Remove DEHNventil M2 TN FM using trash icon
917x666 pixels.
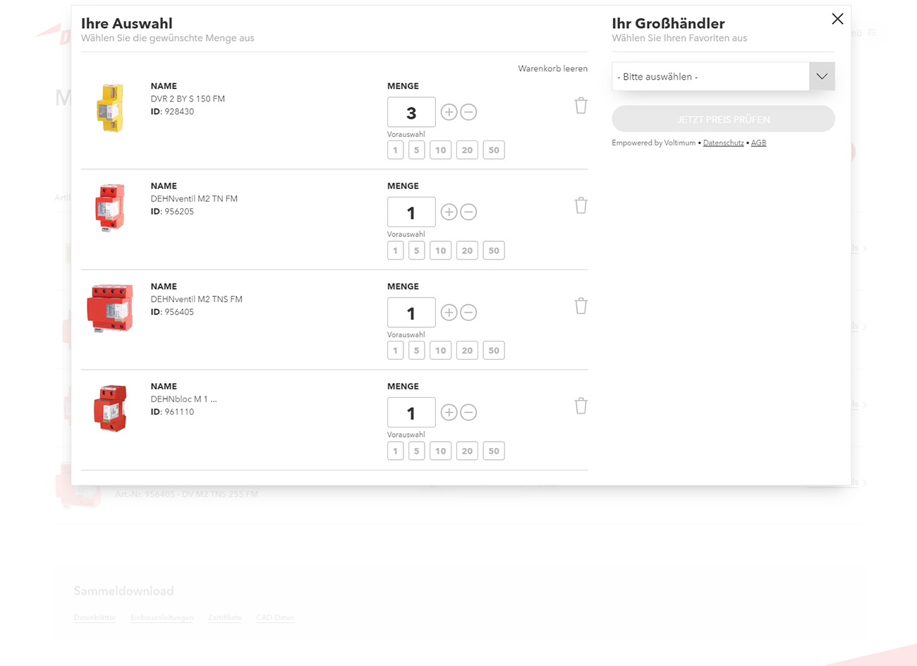pos(581,206)
